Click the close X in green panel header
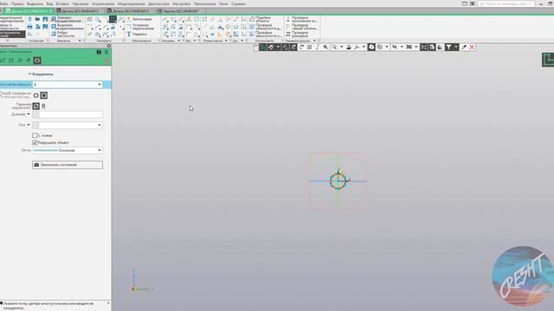This screenshot has width=554, height=311. pos(106,60)
